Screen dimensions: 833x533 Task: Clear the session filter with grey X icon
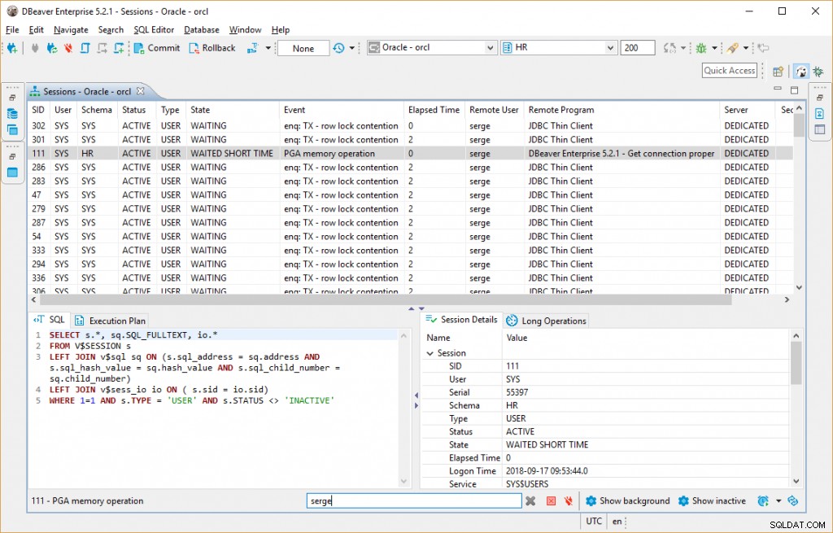click(x=530, y=500)
